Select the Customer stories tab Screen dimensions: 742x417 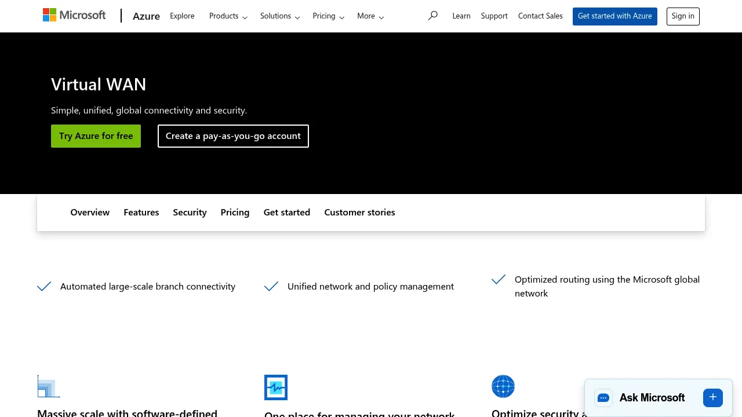pyautogui.click(x=359, y=213)
